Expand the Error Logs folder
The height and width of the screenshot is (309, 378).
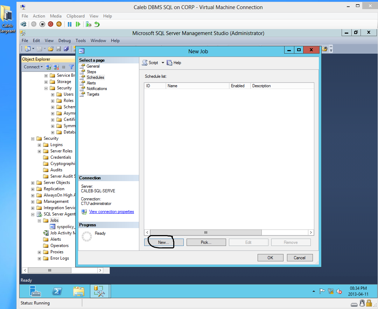(39, 259)
